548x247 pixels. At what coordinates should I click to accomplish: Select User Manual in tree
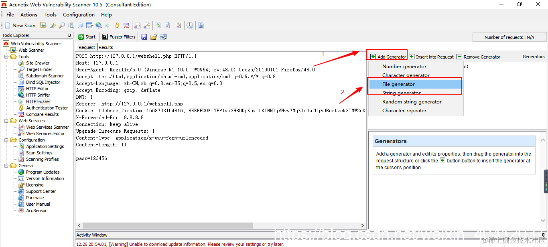point(38,204)
